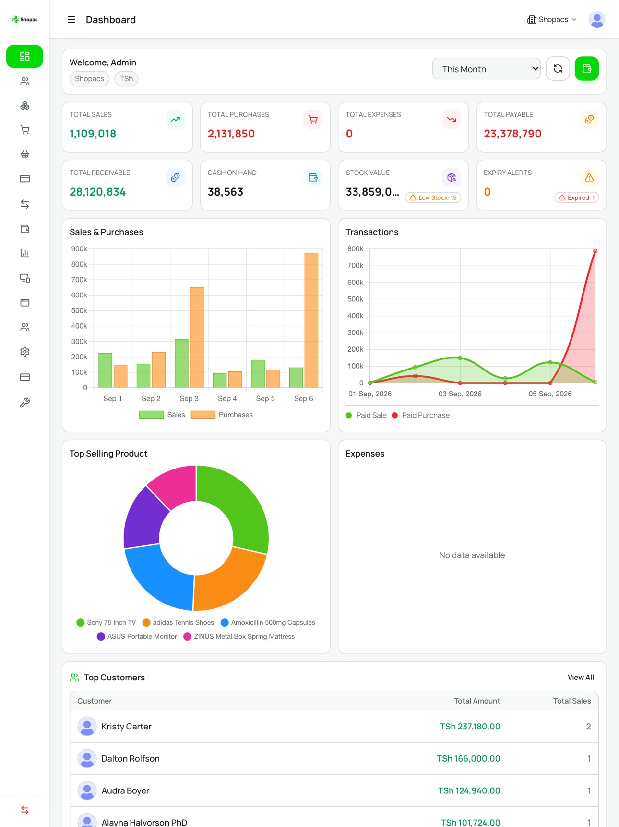Click the TSh currency chip
Viewport: 619px width, 827px height.
126,79
